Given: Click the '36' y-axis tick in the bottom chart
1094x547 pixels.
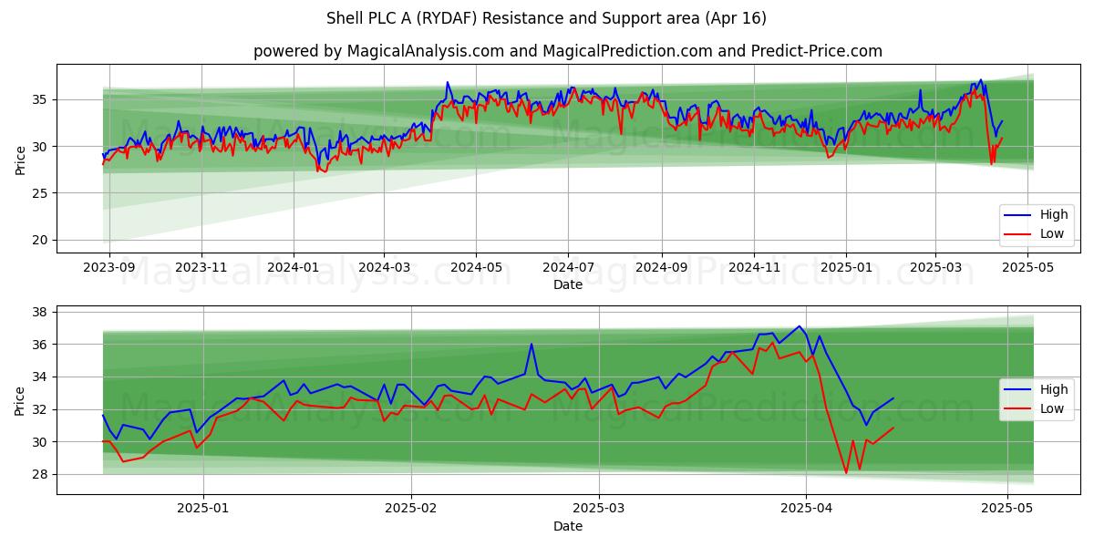Looking at the screenshot, I should pyautogui.click(x=42, y=345).
